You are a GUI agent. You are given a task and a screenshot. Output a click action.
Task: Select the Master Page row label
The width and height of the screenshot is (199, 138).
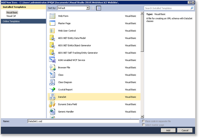(64, 23)
